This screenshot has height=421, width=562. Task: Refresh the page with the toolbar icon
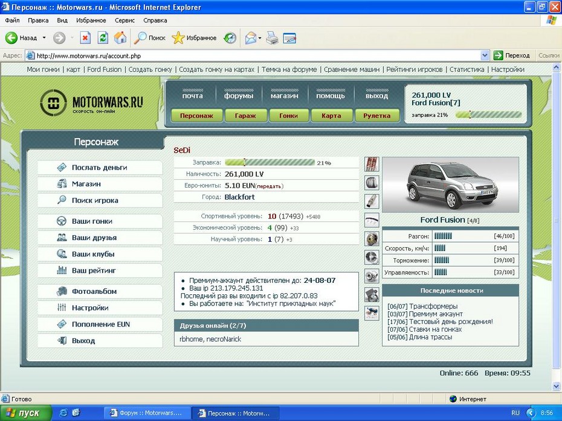(103, 37)
